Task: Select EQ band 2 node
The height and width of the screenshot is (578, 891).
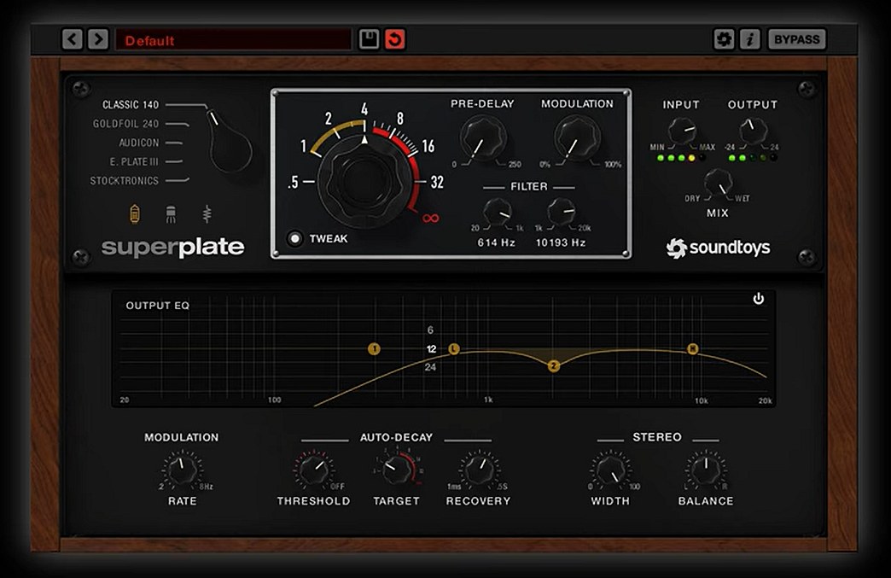Action: click(554, 366)
